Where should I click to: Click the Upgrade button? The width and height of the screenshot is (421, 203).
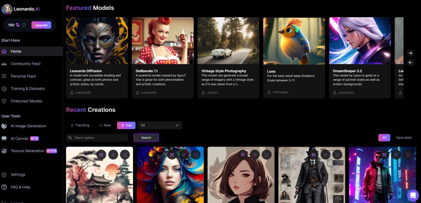41,25
